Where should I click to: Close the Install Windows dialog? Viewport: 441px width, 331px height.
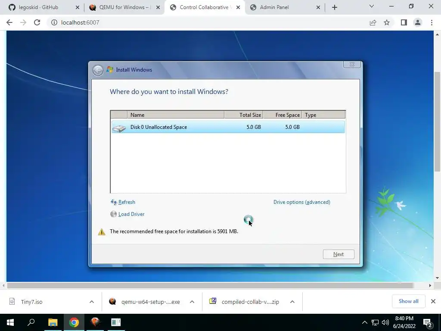(352, 65)
